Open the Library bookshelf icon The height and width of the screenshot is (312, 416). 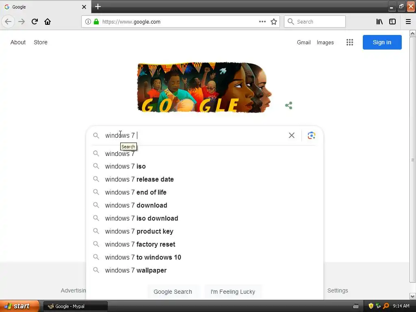(x=380, y=22)
